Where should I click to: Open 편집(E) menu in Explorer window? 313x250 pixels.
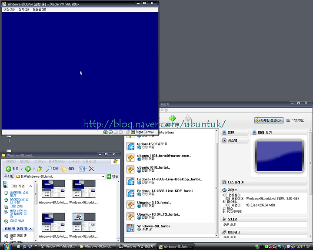(x=25, y=161)
